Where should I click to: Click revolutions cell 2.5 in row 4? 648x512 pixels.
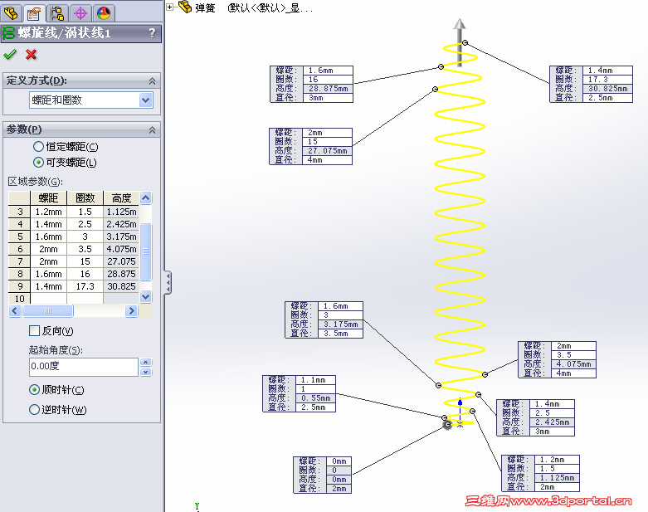[85, 224]
